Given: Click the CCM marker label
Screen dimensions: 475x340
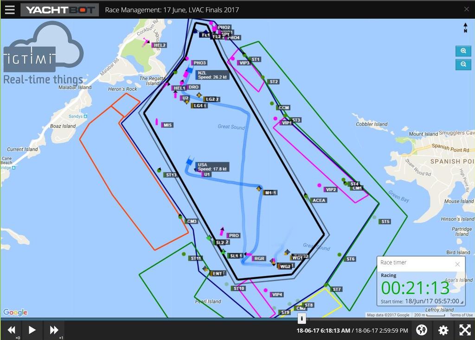Looking at the screenshot, I should click(283, 107).
